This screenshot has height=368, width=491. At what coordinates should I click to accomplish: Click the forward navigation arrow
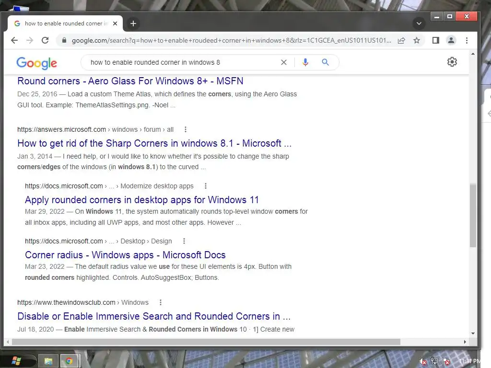30,40
